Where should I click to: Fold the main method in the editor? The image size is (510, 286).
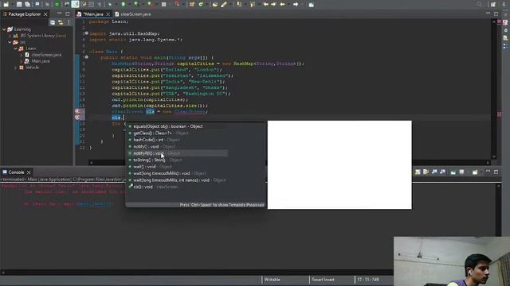[x=87, y=57]
